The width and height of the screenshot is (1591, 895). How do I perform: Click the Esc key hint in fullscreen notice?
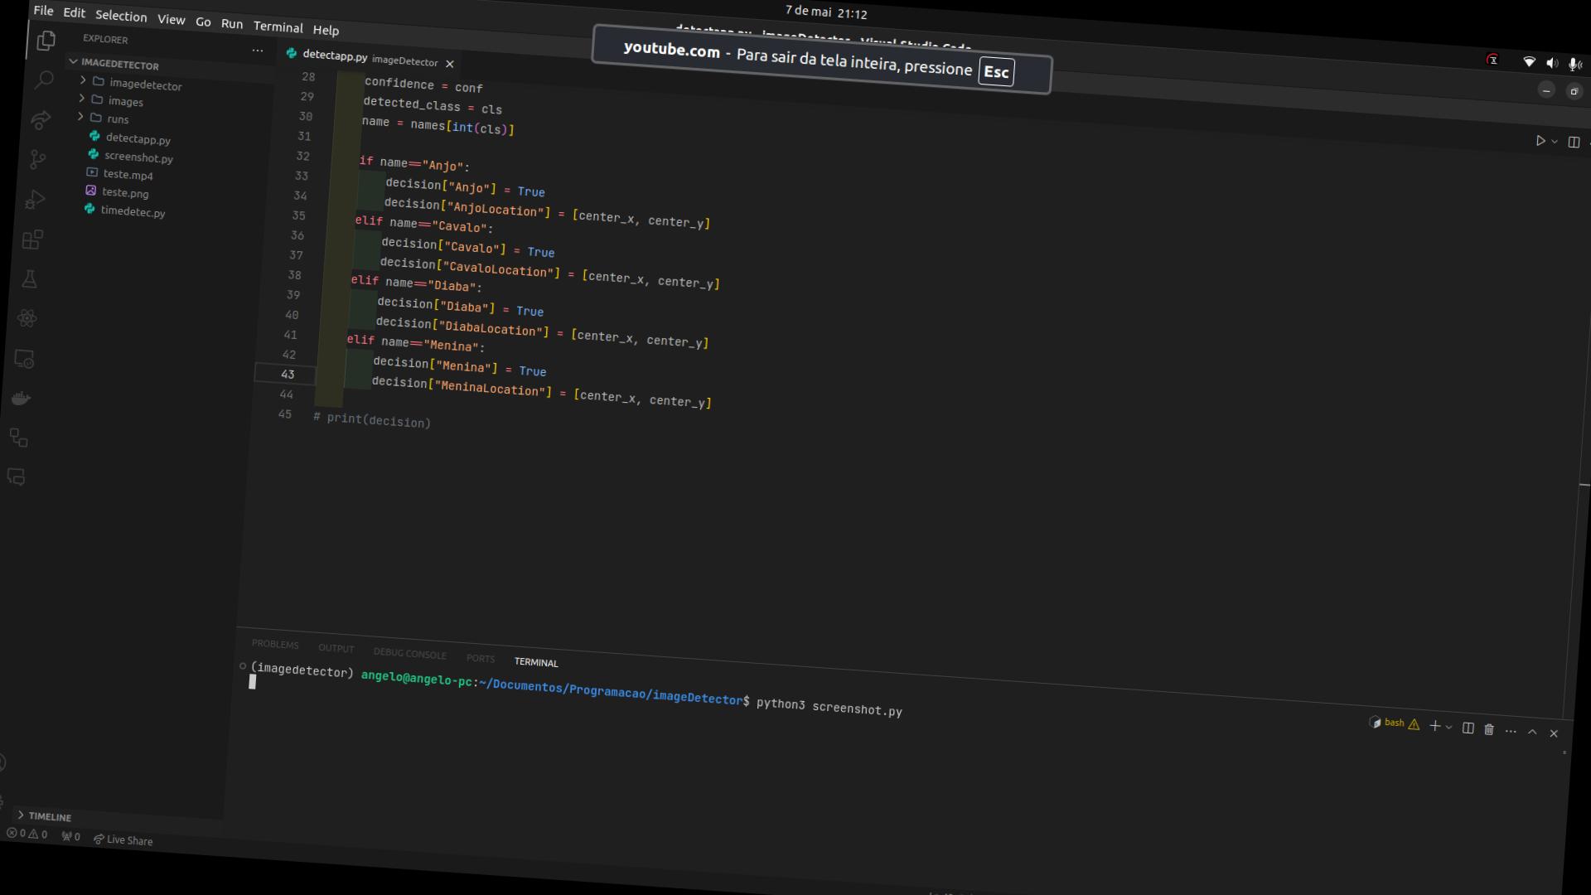point(996,72)
